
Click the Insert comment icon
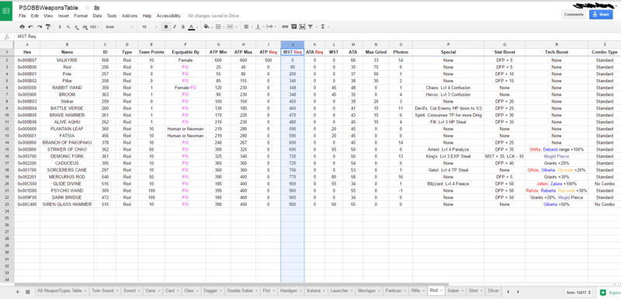(293, 27)
